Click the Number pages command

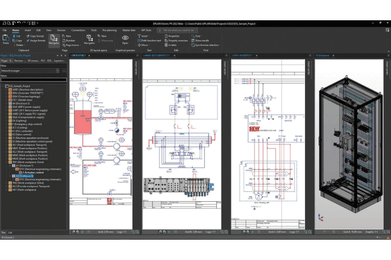click(69, 41)
